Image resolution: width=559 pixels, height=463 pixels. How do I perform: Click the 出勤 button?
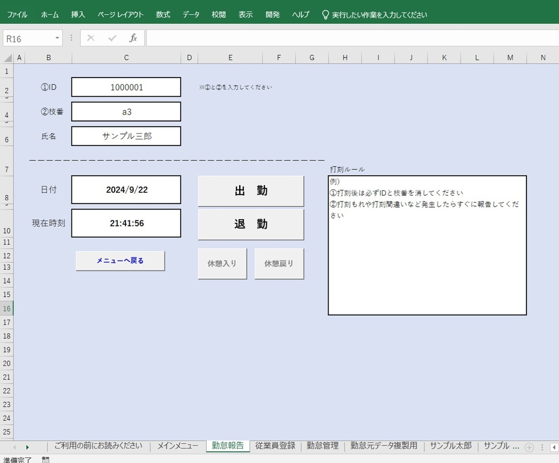[251, 191]
